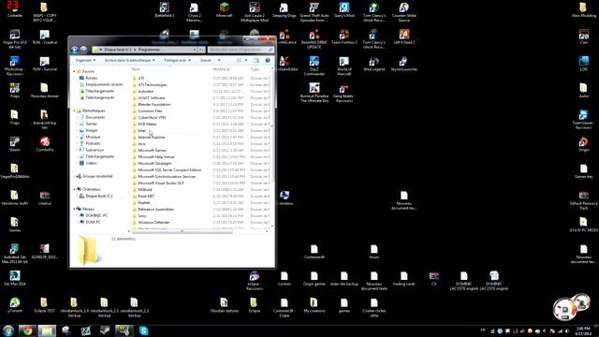The image size is (599, 337).
Task: Select Disque local (C:) in the tree
Action: (99, 196)
